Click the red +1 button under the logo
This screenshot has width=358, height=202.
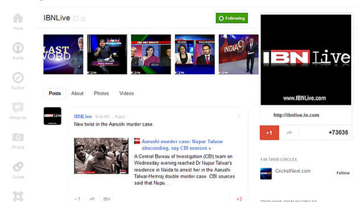(269, 133)
